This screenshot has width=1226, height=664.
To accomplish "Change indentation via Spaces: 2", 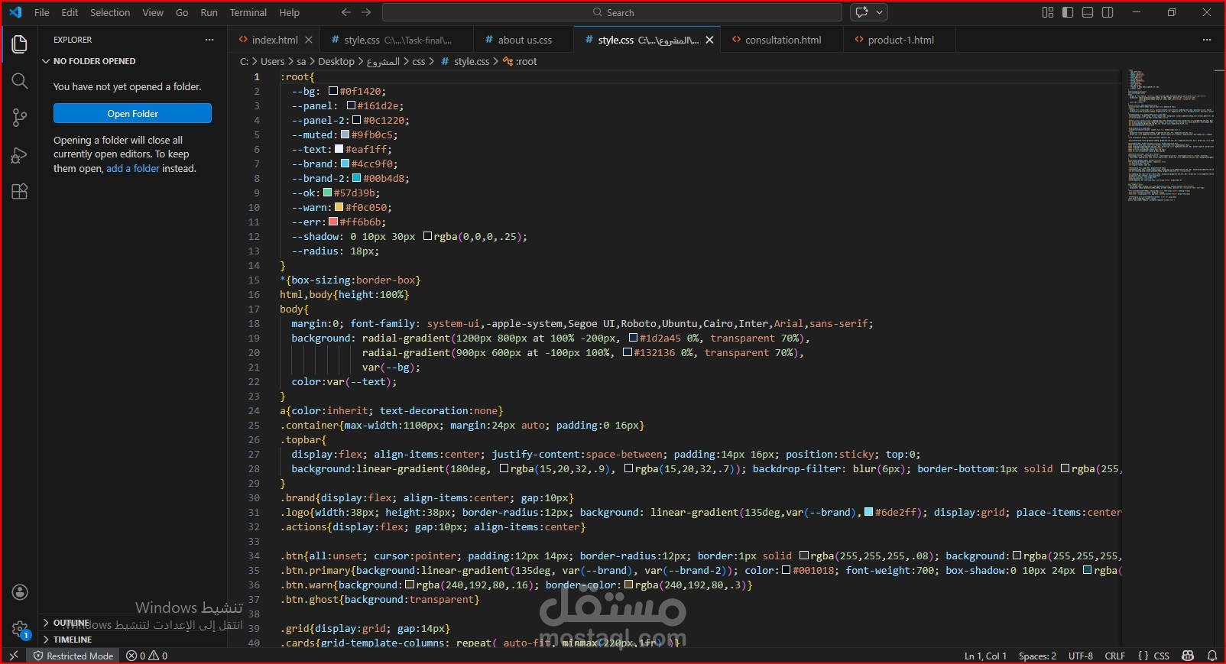I will pos(1037,656).
